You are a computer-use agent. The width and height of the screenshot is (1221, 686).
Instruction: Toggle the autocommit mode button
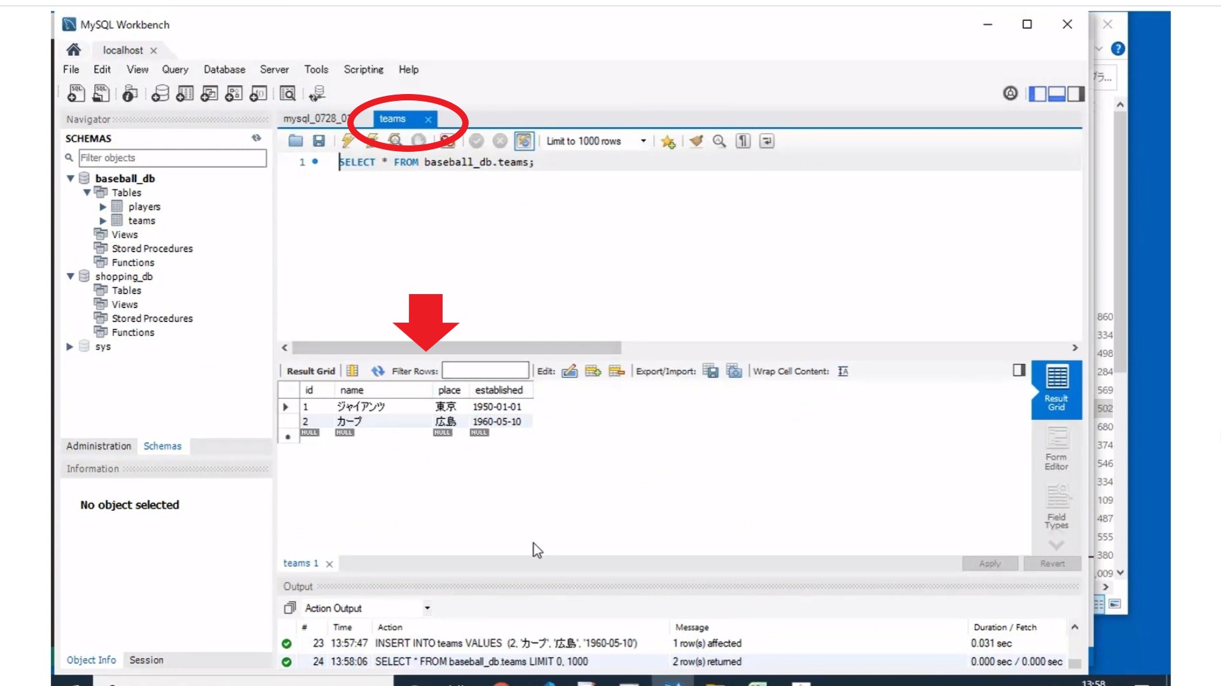(524, 141)
